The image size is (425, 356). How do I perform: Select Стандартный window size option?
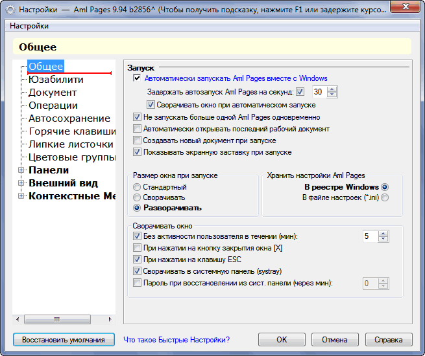pos(137,187)
